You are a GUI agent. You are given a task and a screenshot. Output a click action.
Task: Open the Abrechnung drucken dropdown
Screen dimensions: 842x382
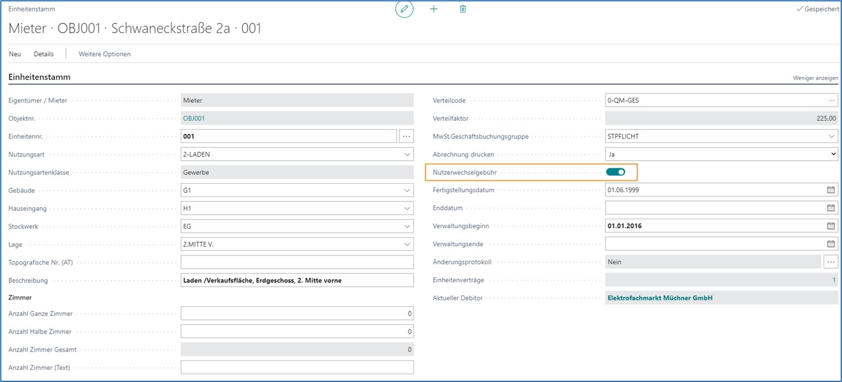(x=833, y=154)
